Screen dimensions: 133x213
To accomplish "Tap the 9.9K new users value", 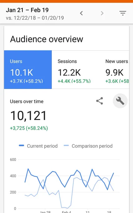I will tap(115, 73).
